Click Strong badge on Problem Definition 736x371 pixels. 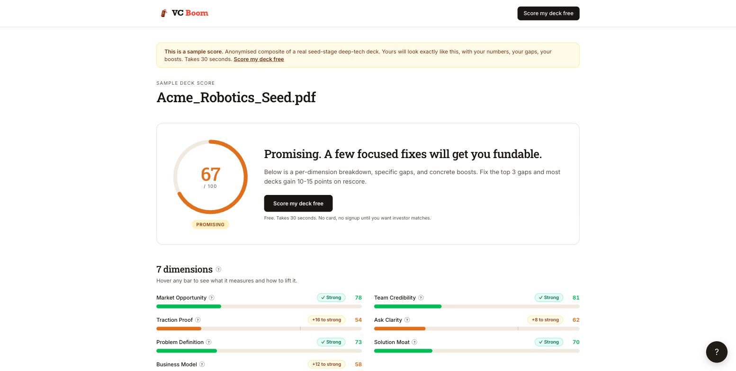point(331,342)
